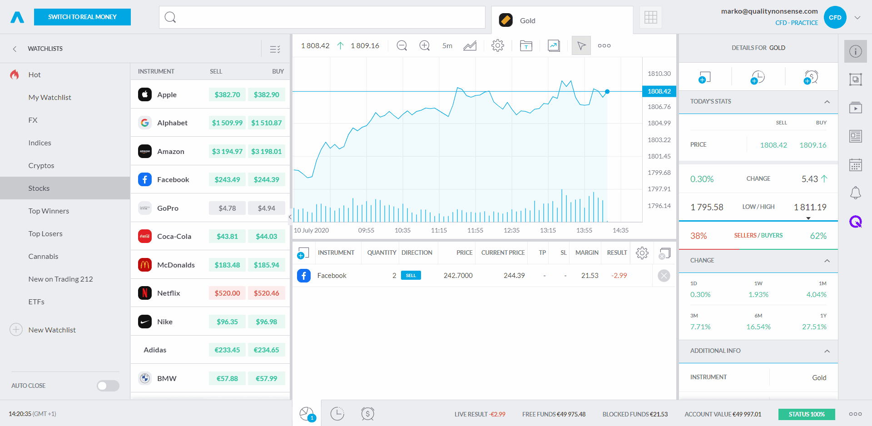
Task: Click Switch to Real Money button
Action: 82,17
